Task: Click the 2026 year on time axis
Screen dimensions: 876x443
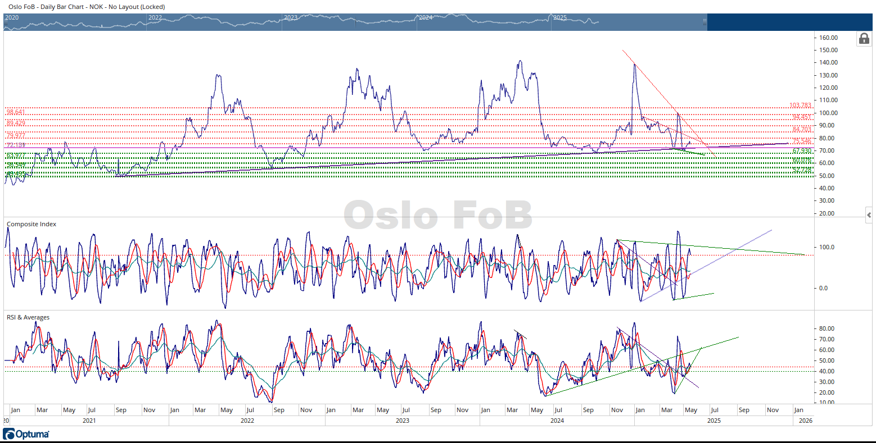Action: [x=805, y=420]
